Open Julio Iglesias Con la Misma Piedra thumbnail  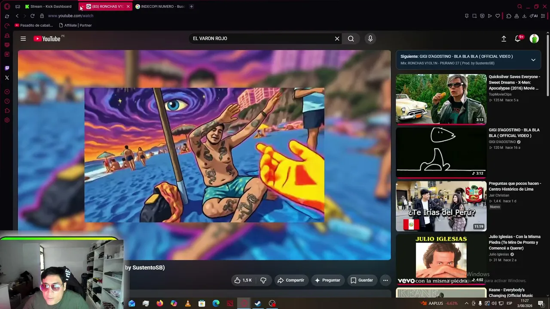441,259
